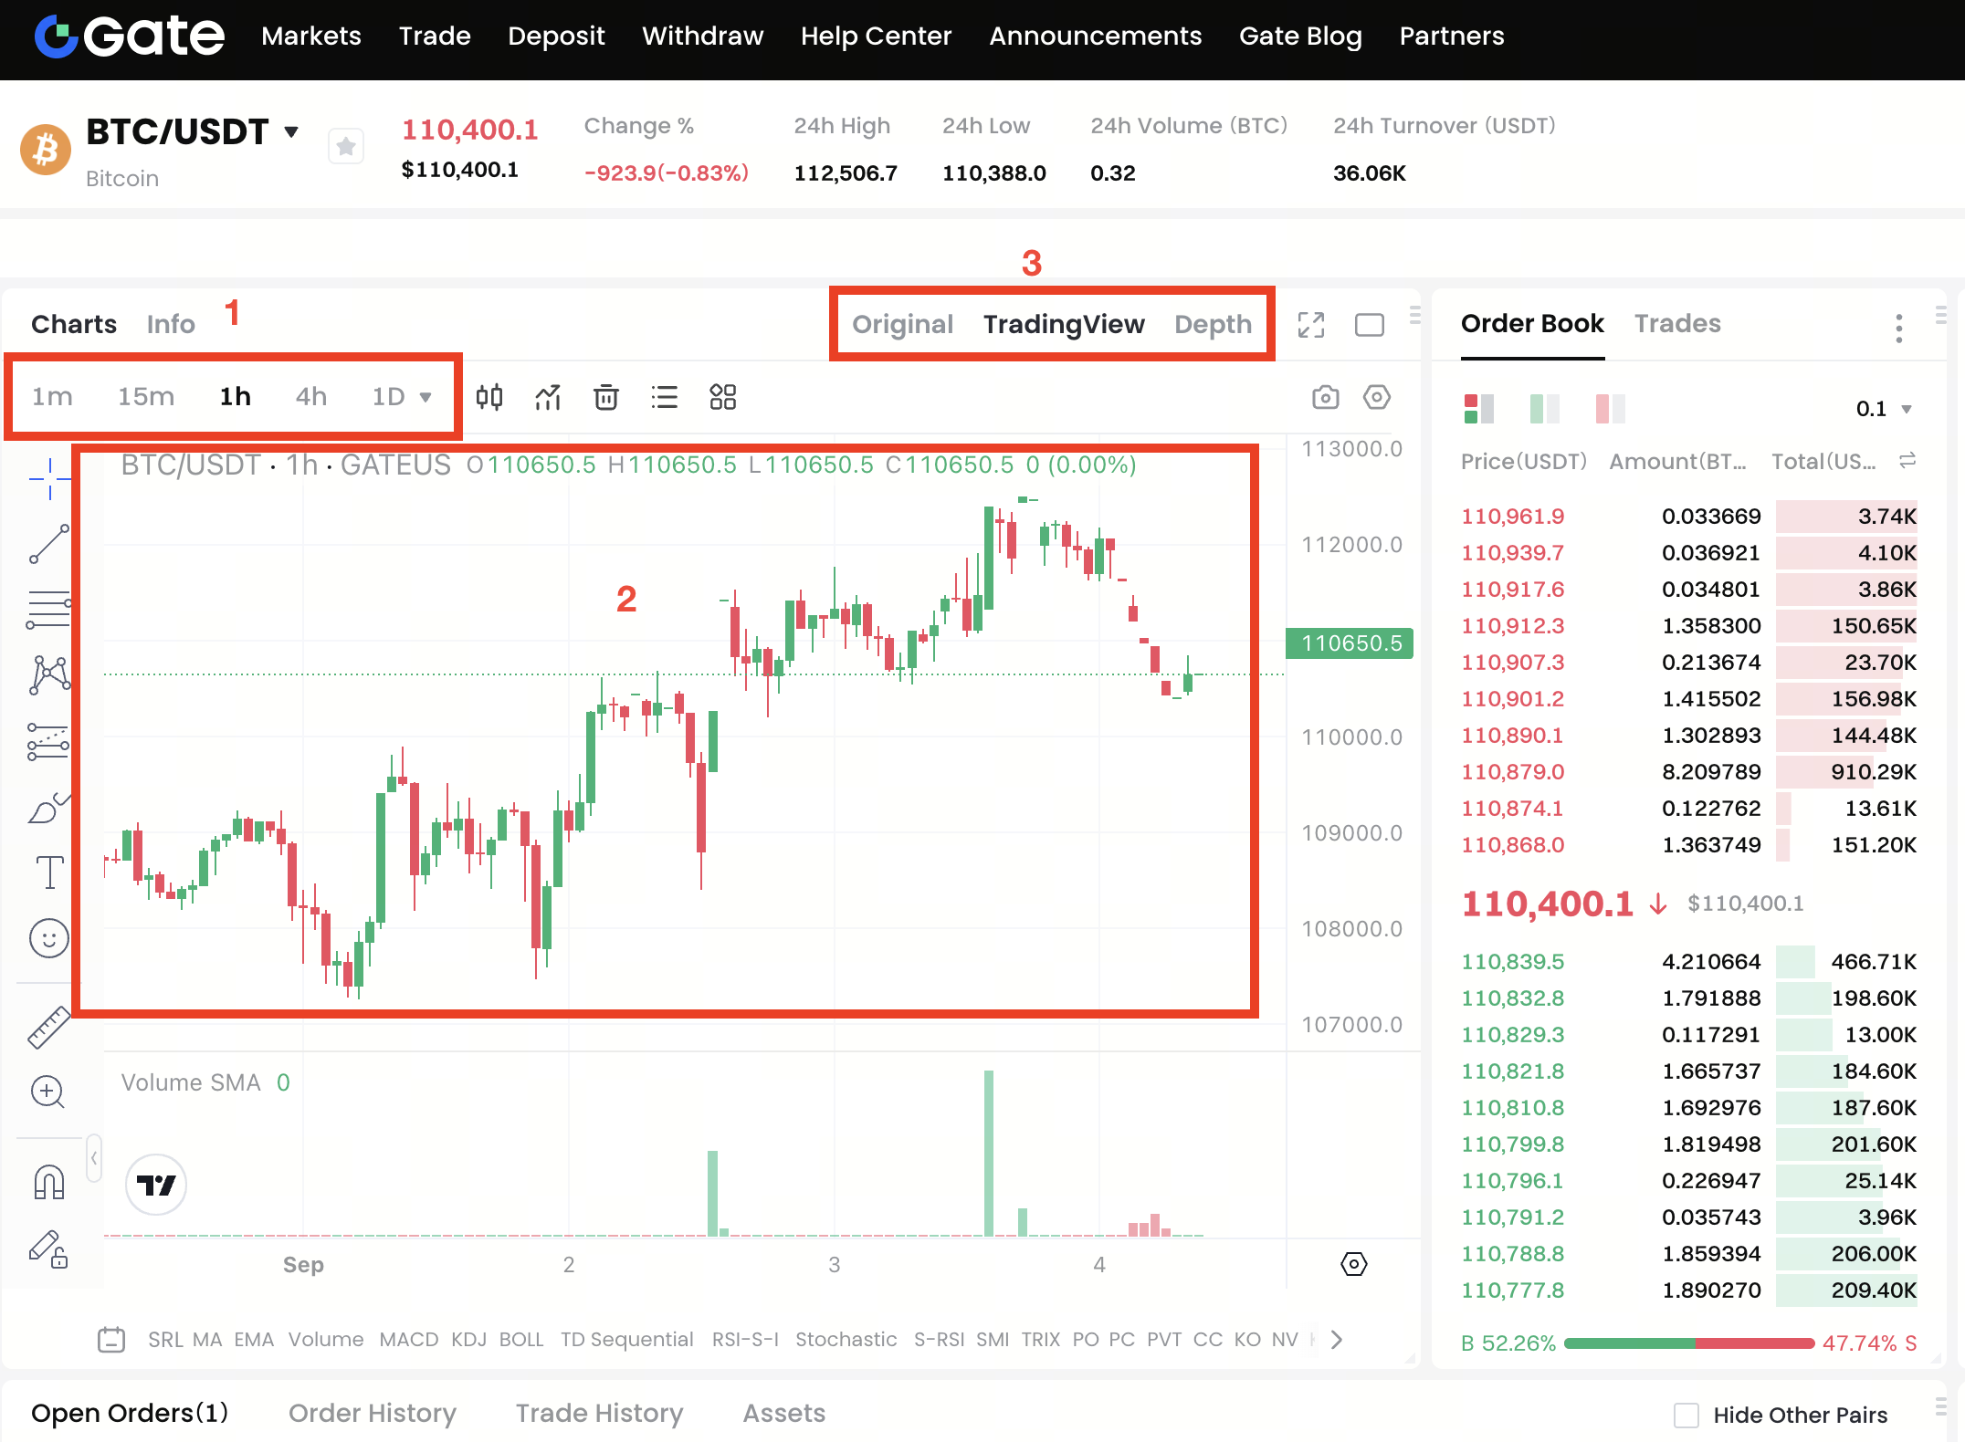1965x1442 pixels.
Task: Open the BTC/USDT pair dropdown
Action: pyautogui.click(x=291, y=131)
